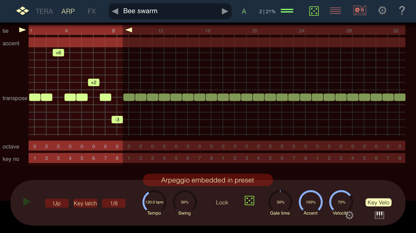Image resolution: width=416 pixels, height=233 pixels.
Task: Start arpeggio with green play button
Action: (27, 202)
